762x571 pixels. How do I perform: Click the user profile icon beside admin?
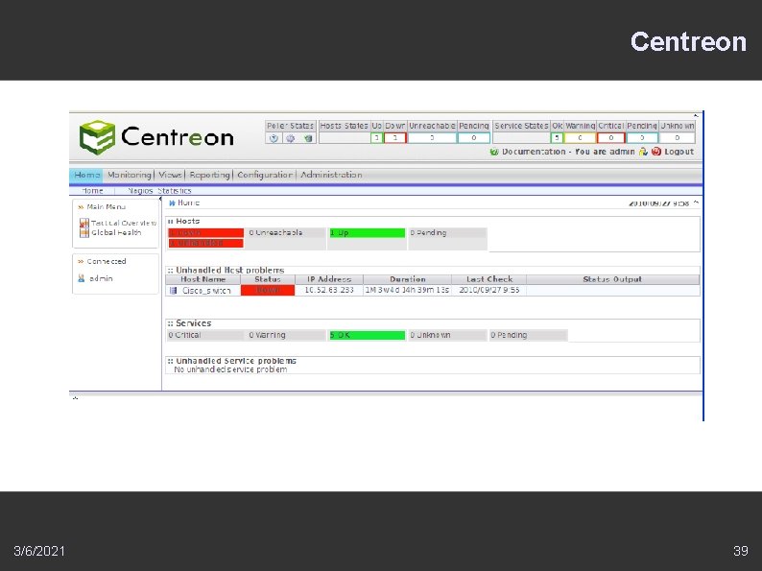tap(643, 152)
